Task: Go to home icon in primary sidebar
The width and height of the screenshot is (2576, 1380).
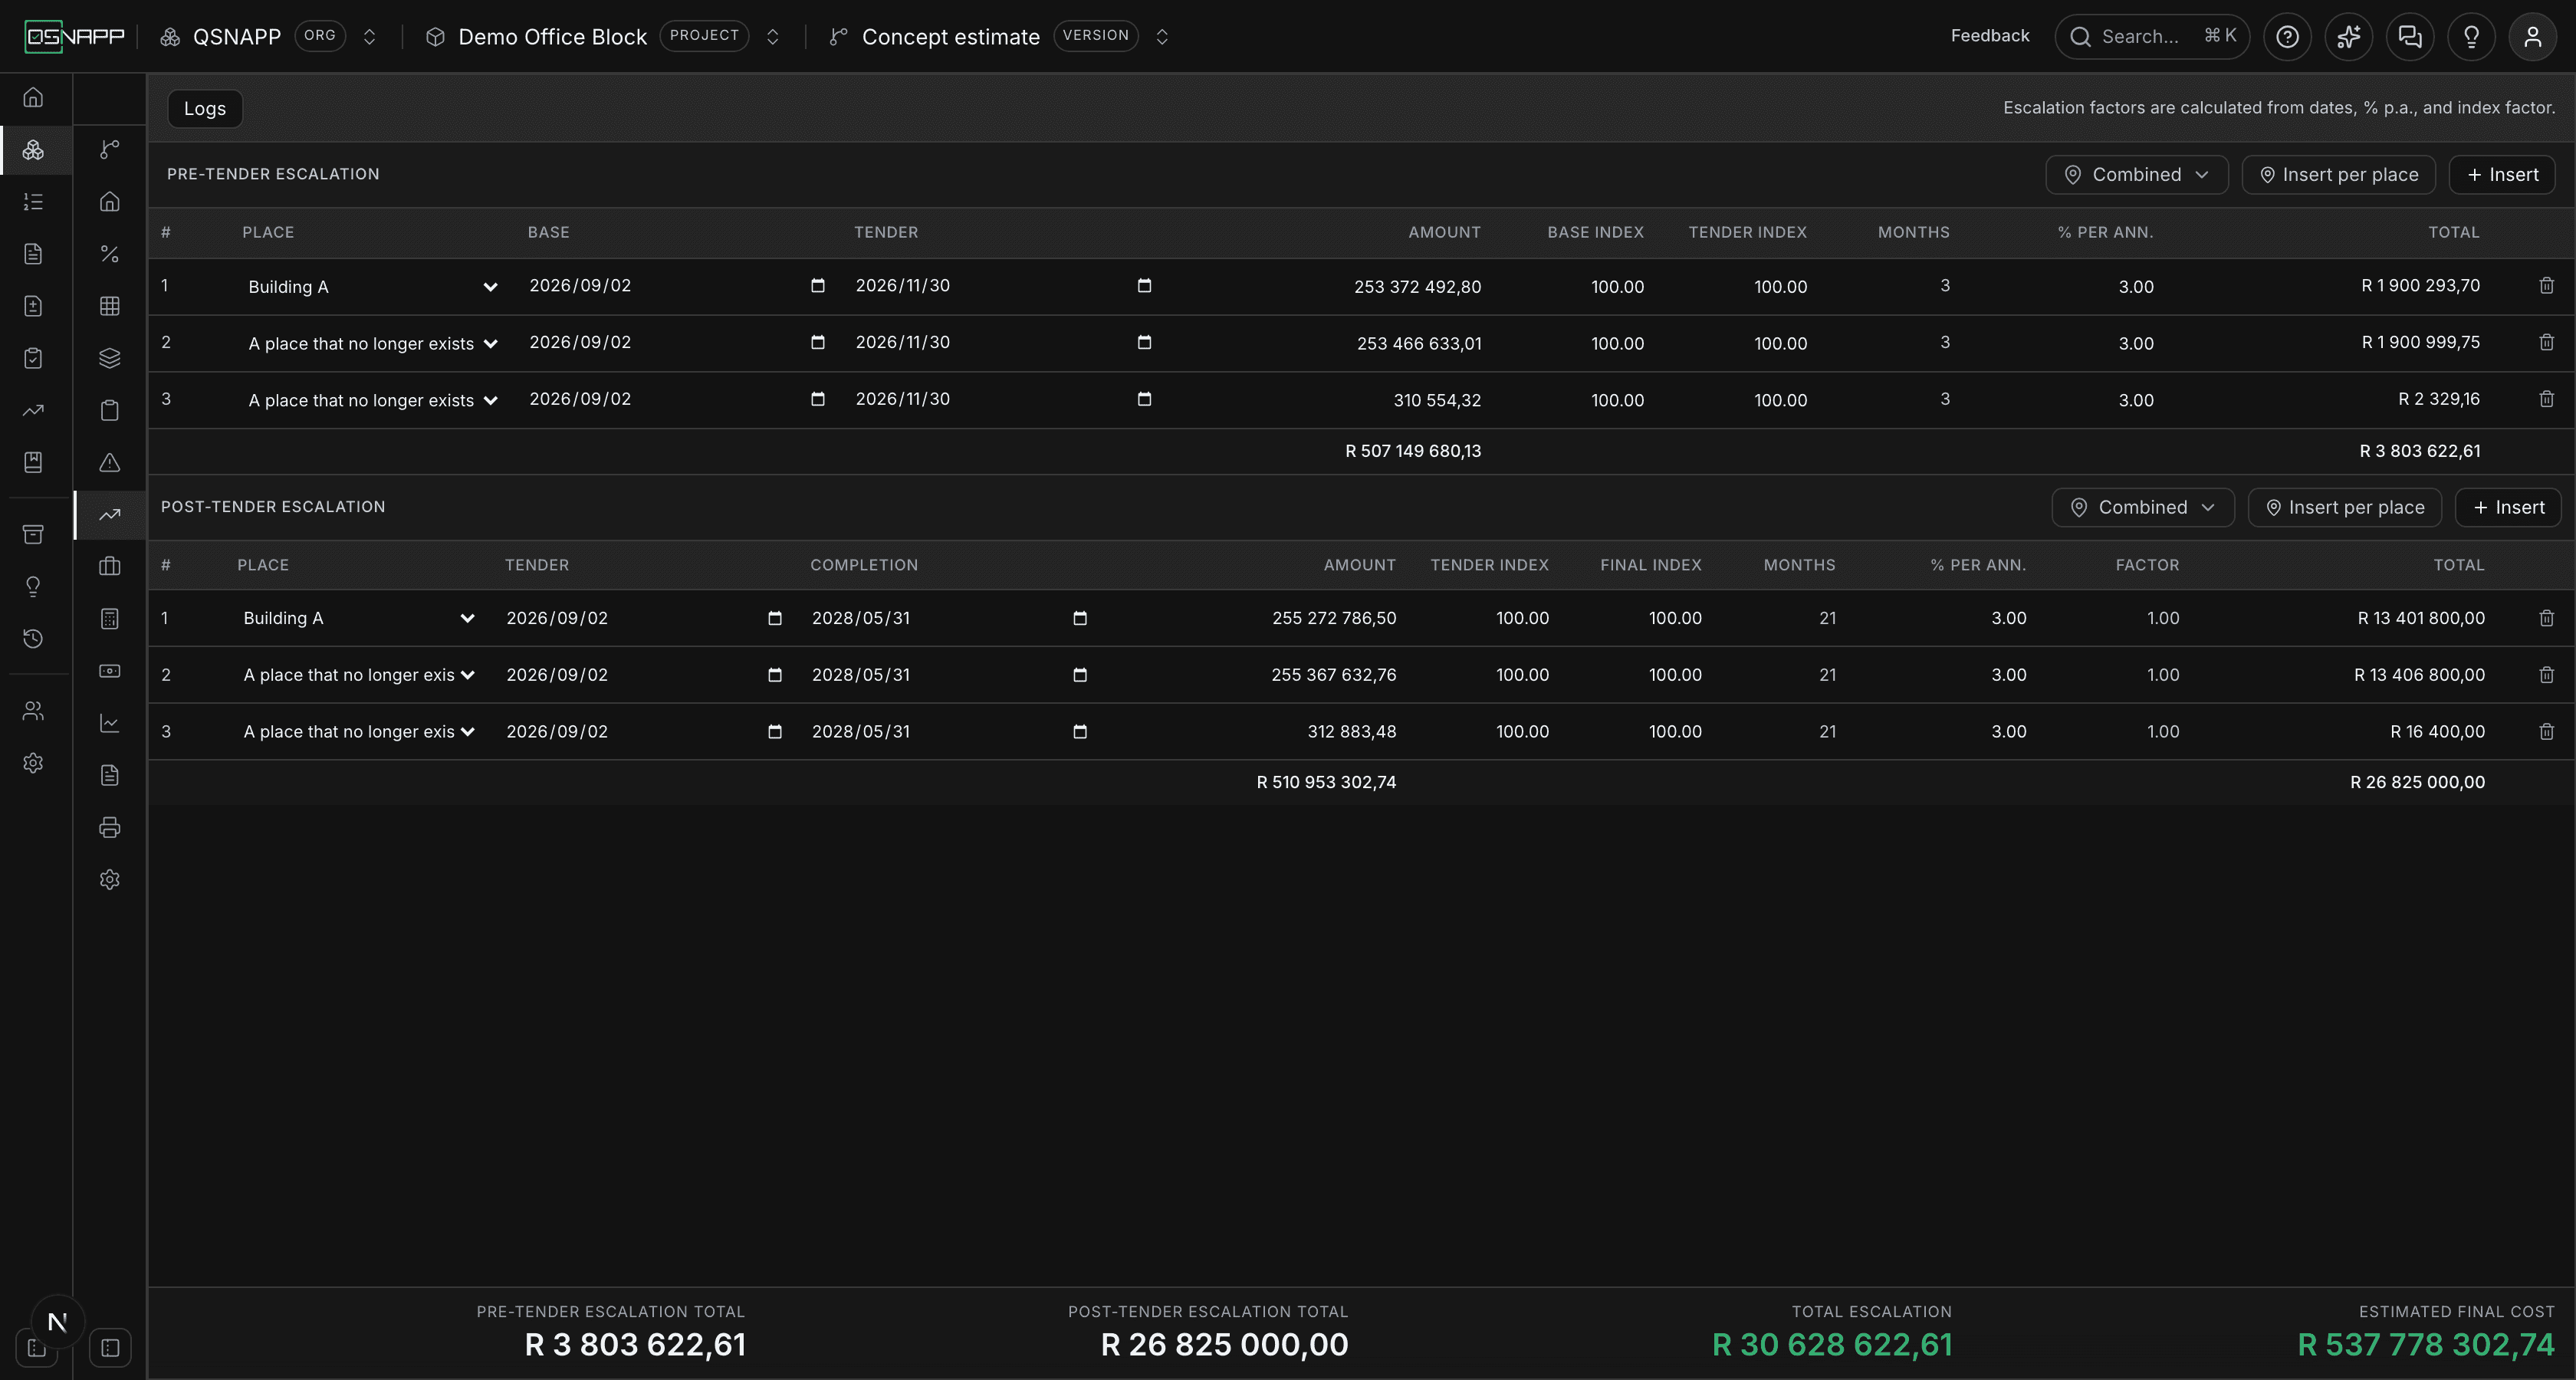Action: click(33, 97)
